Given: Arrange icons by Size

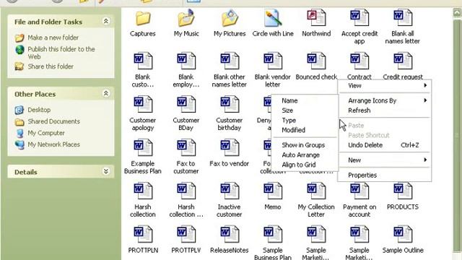Looking at the screenshot, I should pos(305,110).
